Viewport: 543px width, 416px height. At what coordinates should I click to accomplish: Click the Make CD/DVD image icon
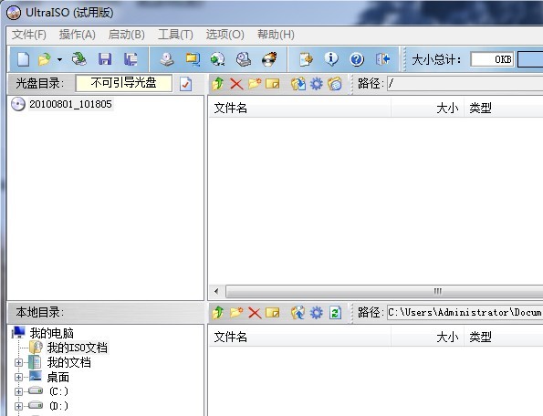tap(167, 59)
